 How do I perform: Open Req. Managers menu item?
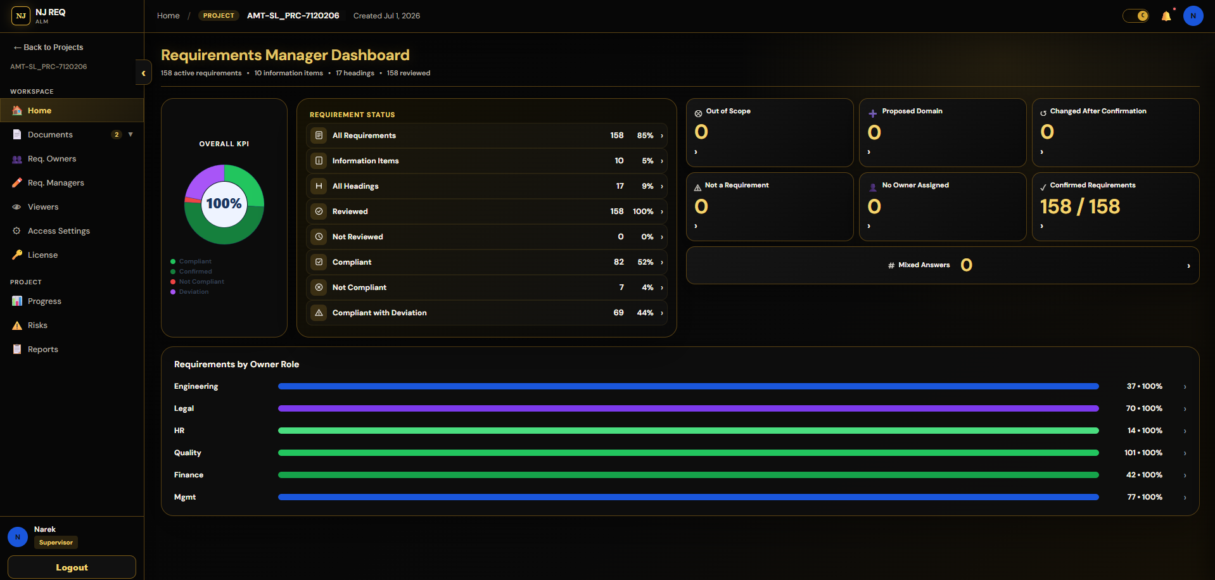coord(72,183)
